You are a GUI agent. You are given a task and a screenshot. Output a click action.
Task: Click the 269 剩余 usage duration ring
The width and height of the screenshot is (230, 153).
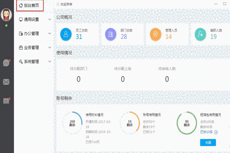click(72, 123)
